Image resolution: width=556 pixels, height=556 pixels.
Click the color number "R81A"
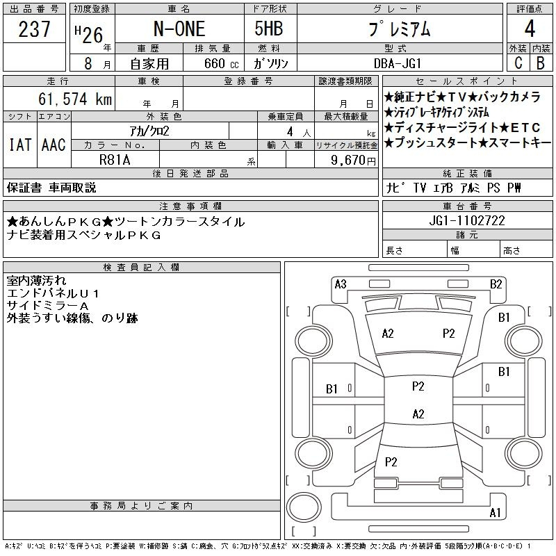[x=115, y=160]
